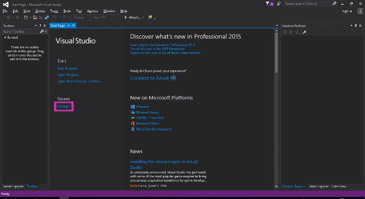Open the Tools menu
The image size is (365, 199).
[67, 11]
